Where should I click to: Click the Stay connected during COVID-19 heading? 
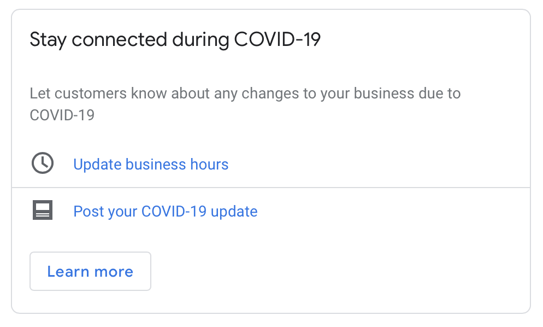coord(175,39)
